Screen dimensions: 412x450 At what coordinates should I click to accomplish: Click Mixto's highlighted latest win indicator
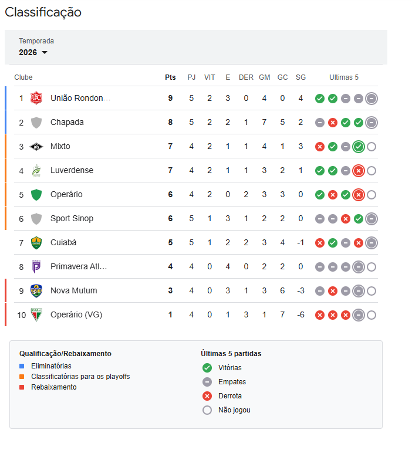(x=359, y=147)
